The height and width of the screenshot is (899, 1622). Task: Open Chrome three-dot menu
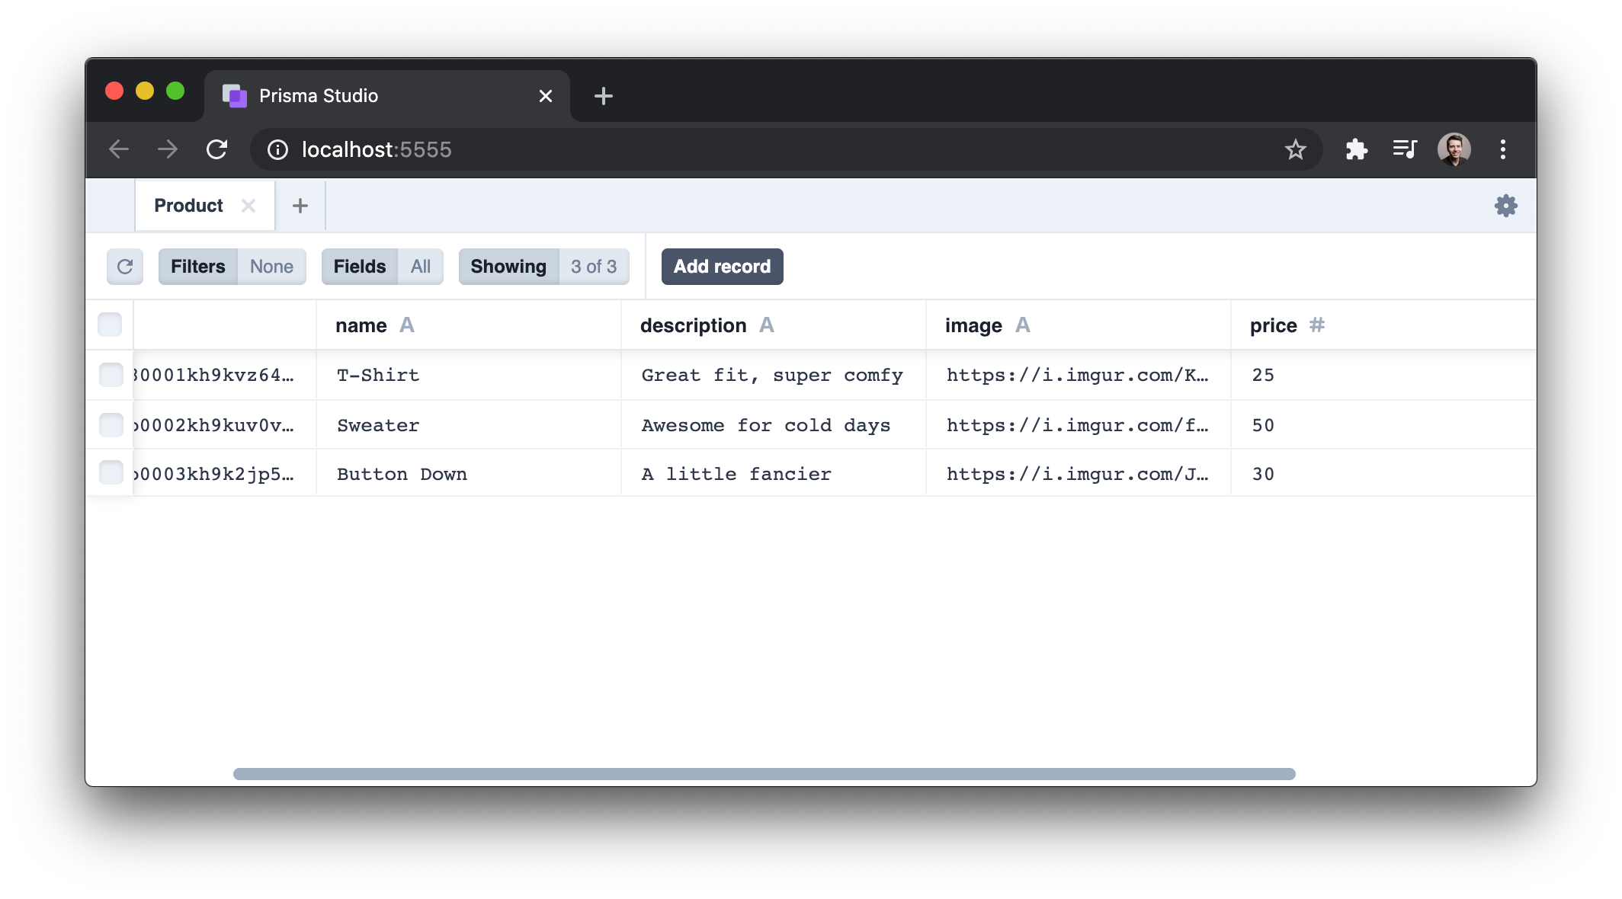pos(1502,149)
